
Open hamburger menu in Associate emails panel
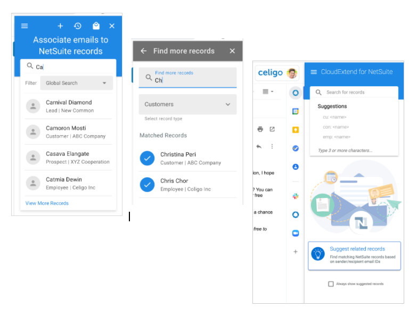click(x=24, y=26)
